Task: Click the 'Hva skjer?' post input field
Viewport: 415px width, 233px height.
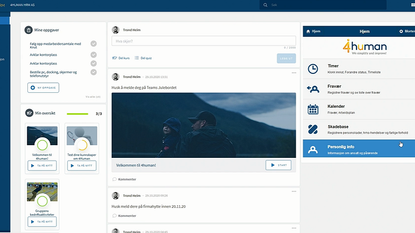Action: tap(204, 41)
